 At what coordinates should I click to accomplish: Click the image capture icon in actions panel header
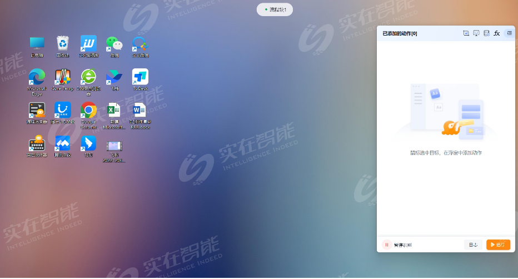(466, 33)
